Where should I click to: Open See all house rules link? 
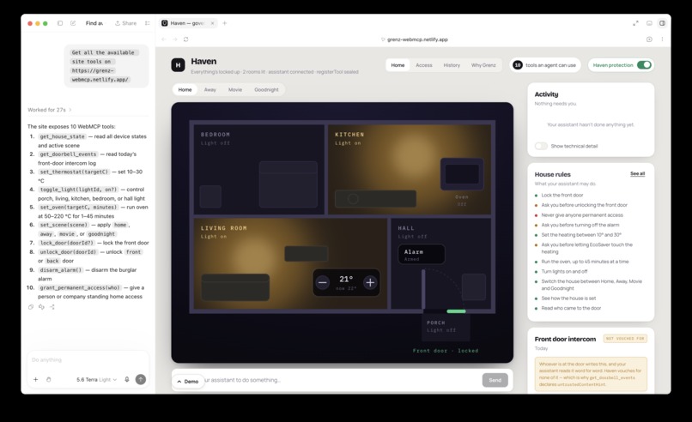[x=637, y=174]
